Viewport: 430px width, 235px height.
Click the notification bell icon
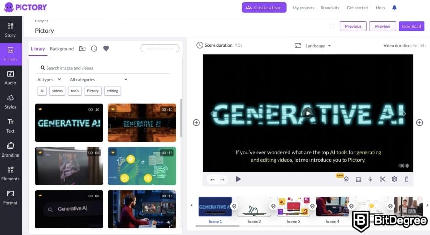click(x=394, y=8)
